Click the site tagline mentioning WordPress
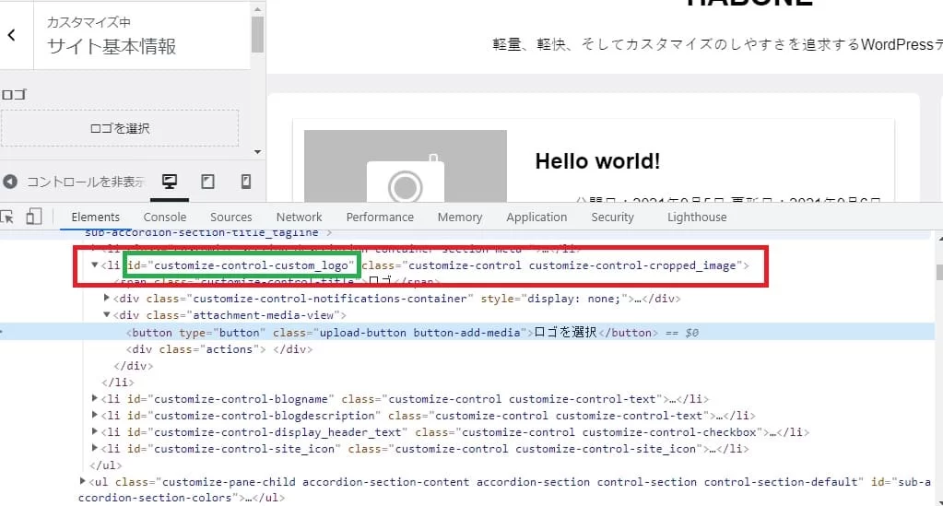 (x=717, y=44)
